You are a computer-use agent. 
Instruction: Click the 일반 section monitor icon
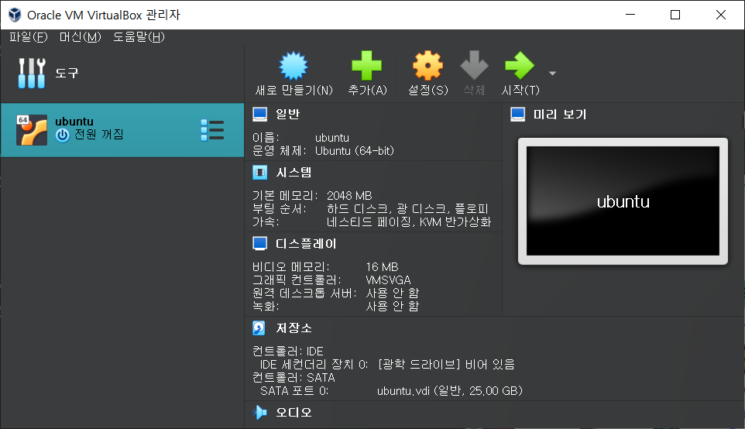[x=260, y=114]
